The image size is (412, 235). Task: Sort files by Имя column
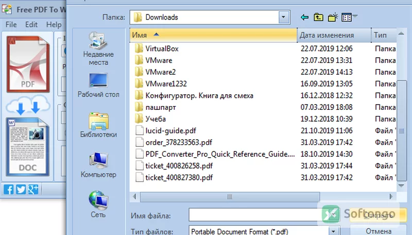[213, 35]
